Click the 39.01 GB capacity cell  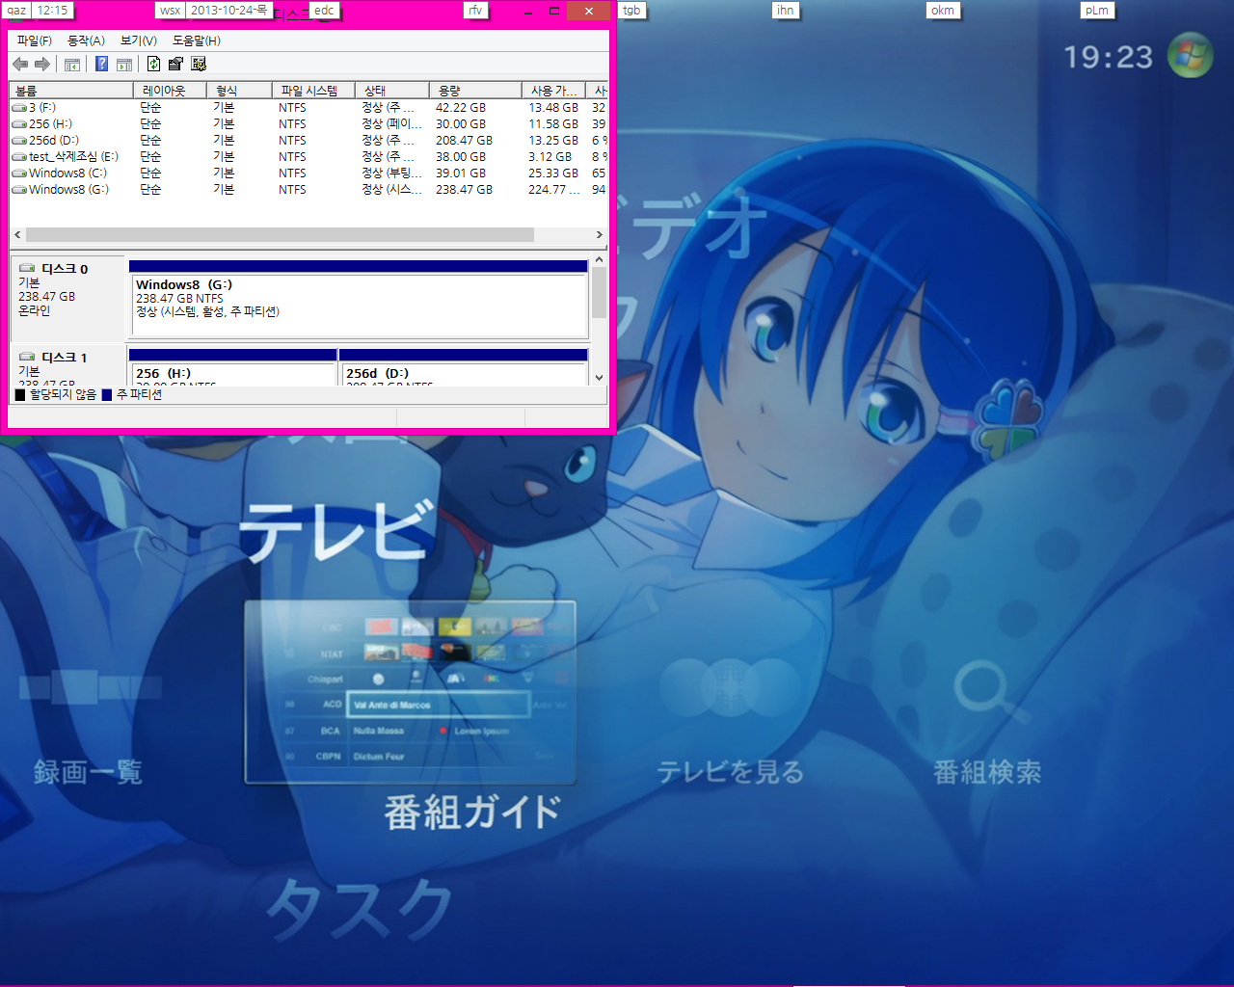[x=461, y=173]
